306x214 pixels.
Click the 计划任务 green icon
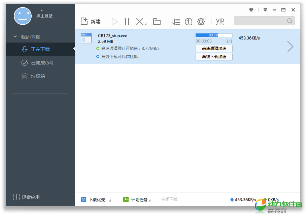(x=126, y=199)
